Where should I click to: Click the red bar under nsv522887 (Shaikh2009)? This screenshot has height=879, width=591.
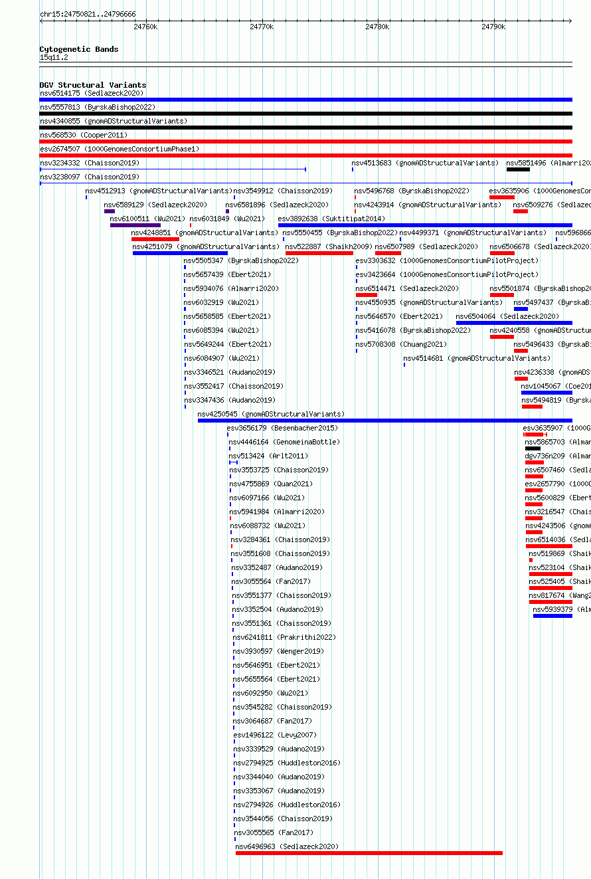pos(319,253)
